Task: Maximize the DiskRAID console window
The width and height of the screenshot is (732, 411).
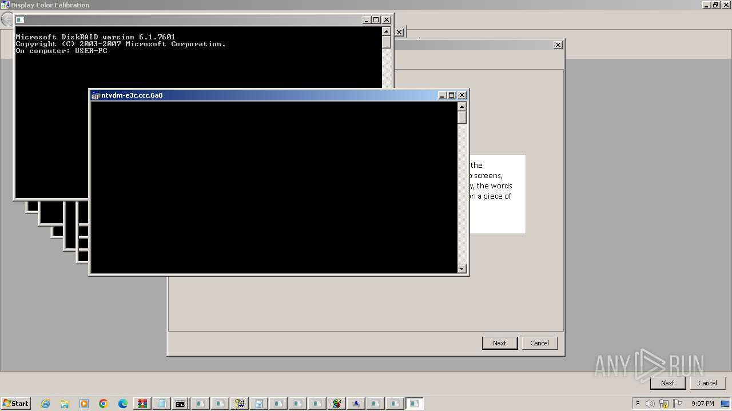Action: (x=376, y=20)
